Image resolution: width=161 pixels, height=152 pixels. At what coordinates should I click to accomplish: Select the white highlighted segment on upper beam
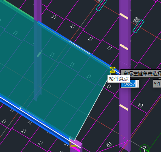click(x=79, y=47)
